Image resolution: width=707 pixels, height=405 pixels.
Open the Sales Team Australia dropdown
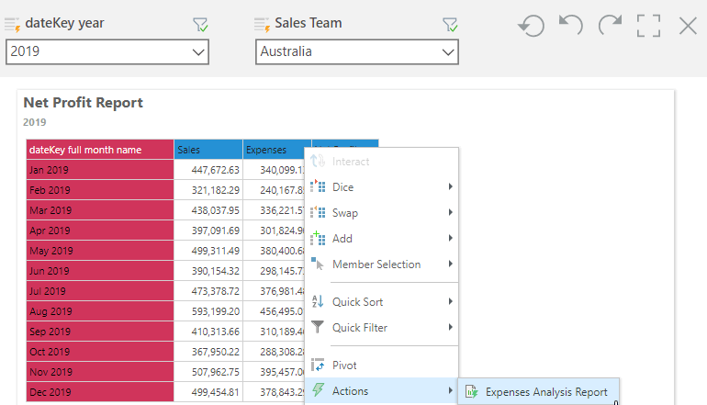click(357, 51)
